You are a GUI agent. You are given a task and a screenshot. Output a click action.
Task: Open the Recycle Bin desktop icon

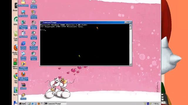point(23,34)
